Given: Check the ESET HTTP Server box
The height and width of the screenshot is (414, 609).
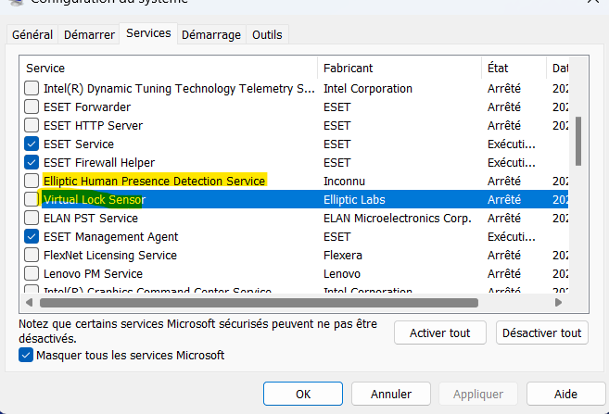Looking at the screenshot, I should pos(32,125).
